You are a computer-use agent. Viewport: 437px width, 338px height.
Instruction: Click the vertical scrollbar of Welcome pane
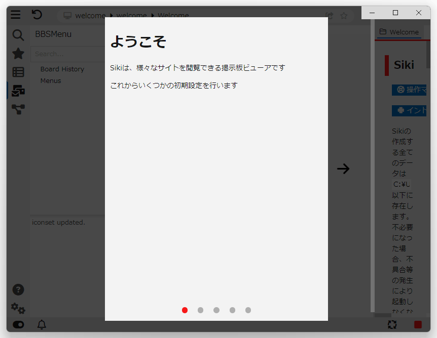pos(428,56)
